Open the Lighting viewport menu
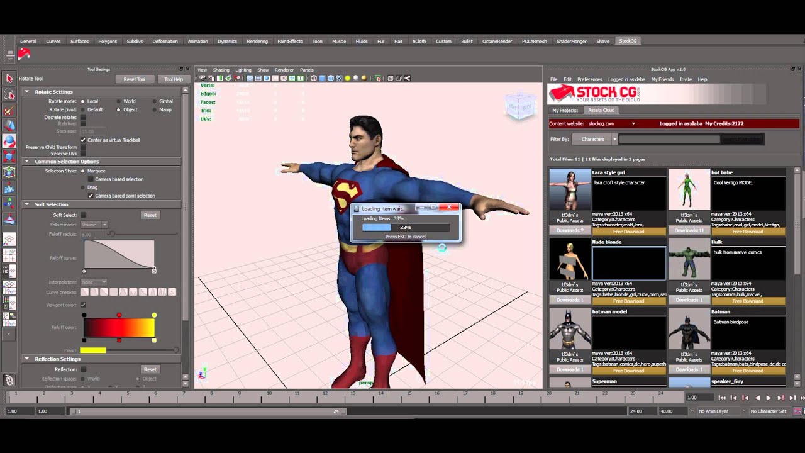 [x=243, y=70]
